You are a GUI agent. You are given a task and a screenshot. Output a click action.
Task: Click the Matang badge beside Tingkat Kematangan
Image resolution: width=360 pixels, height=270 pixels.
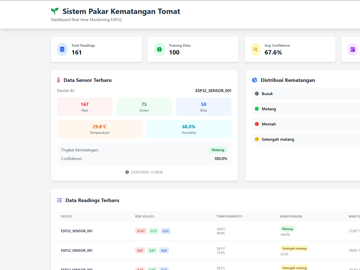218,150
